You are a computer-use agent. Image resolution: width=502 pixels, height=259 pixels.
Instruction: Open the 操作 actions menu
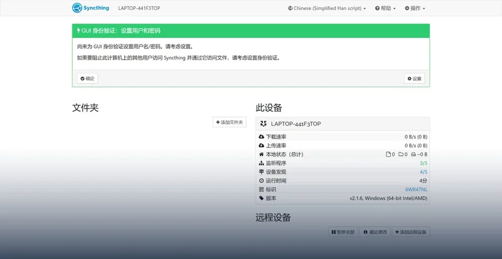pyautogui.click(x=415, y=8)
